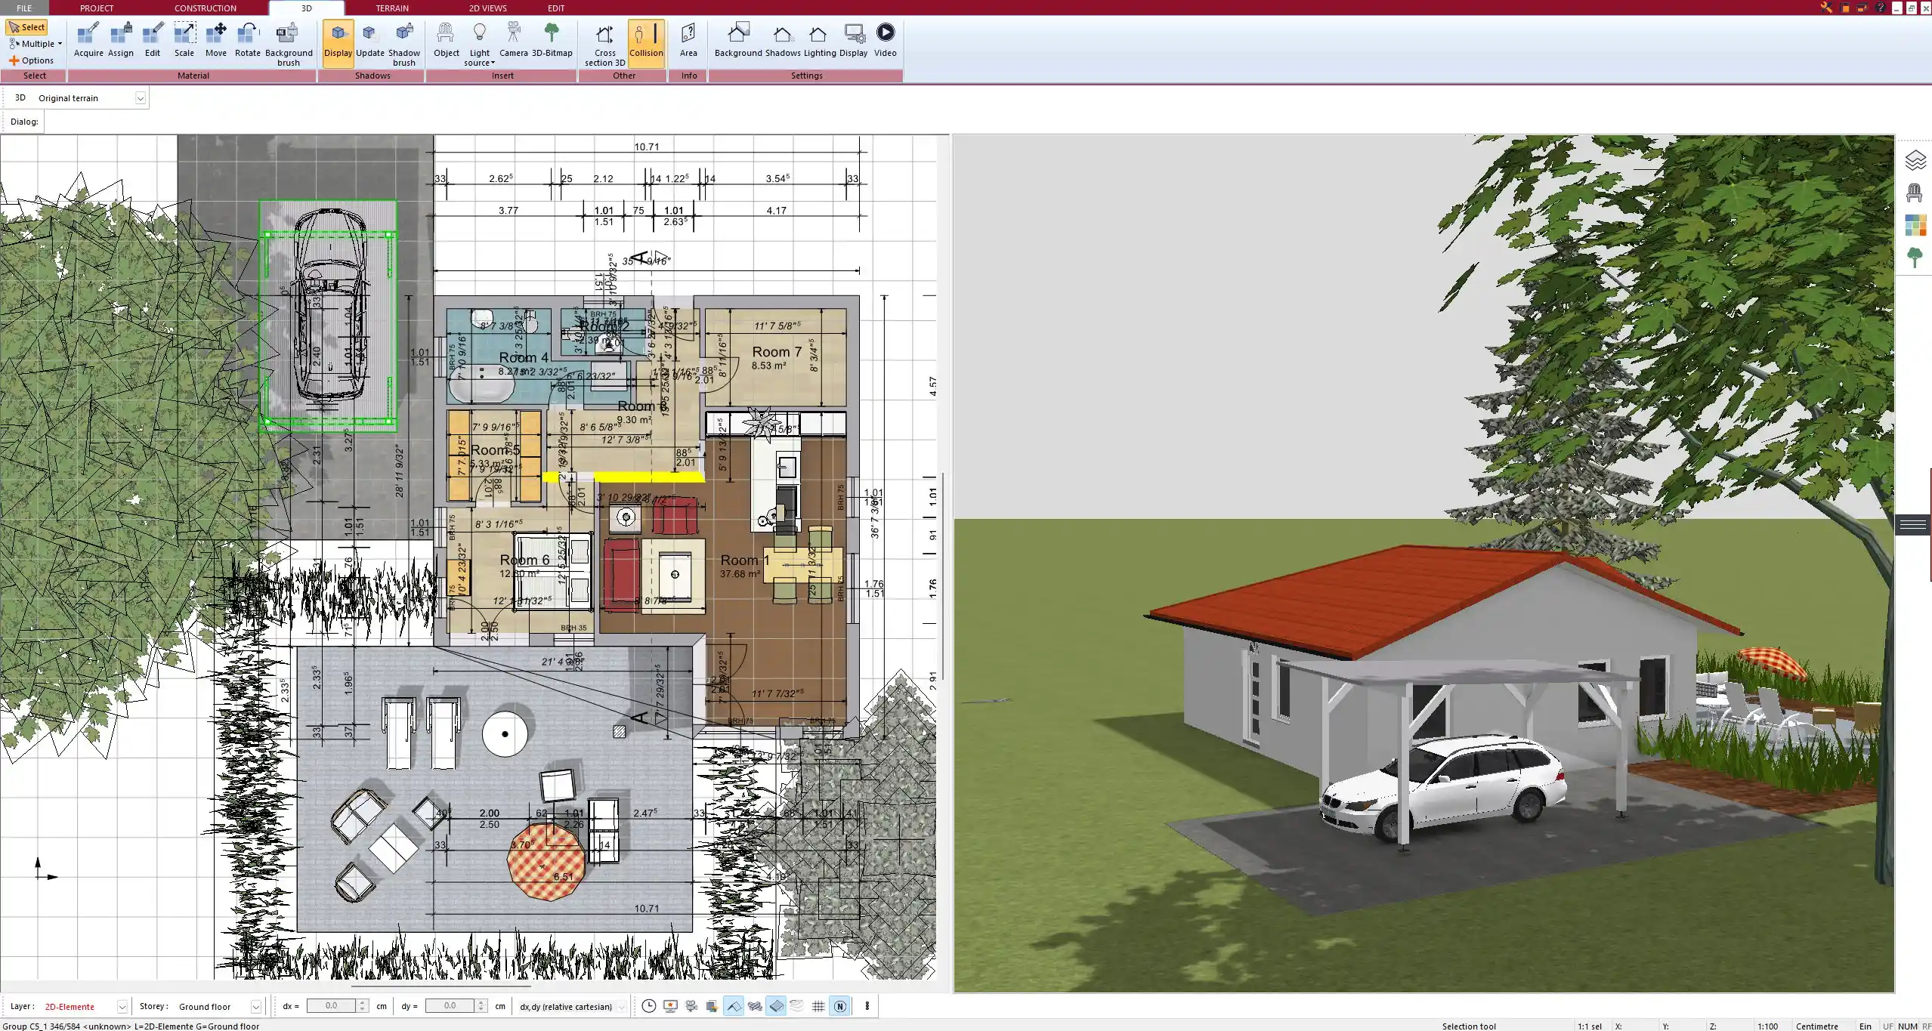Open the Original terrain dropdown
This screenshot has height=1031, width=1932.
141,97
